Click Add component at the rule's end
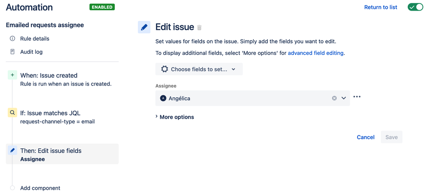This screenshot has width=426, height=194. 40,188
